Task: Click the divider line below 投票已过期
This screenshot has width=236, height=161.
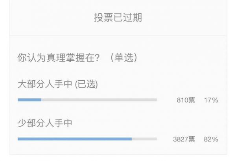Action: [118, 36]
